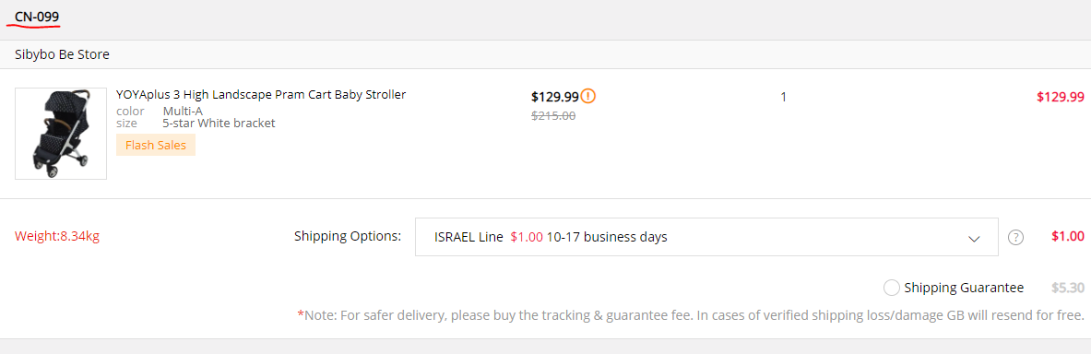Image resolution: width=1091 pixels, height=354 pixels.
Task: Click the Weight:8.34kg label
Action: [x=57, y=237]
